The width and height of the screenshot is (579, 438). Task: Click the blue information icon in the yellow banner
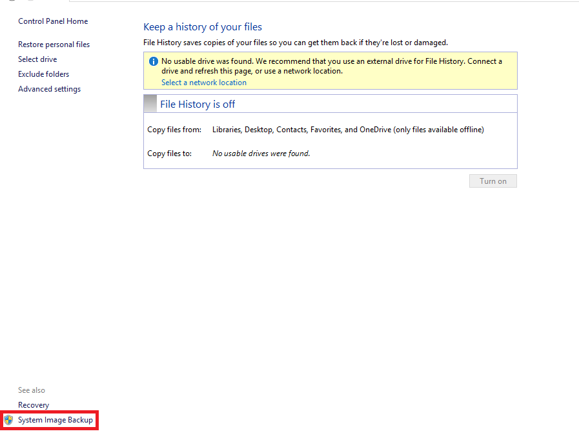[153, 61]
